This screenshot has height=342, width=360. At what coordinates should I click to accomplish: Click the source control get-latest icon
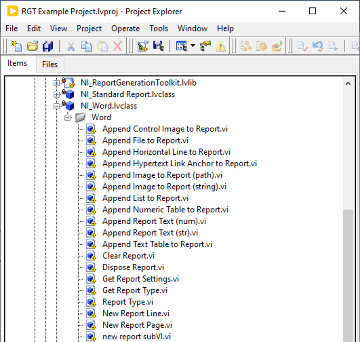click(333, 46)
